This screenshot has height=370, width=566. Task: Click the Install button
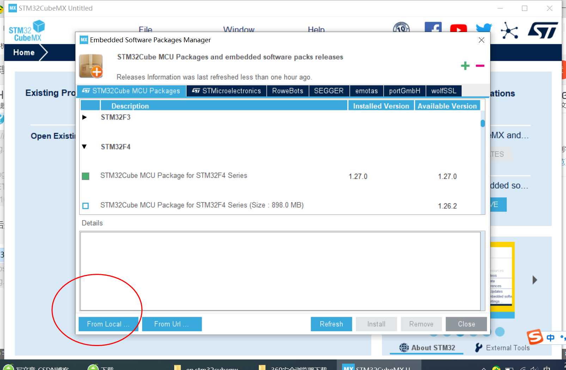[376, 324]
